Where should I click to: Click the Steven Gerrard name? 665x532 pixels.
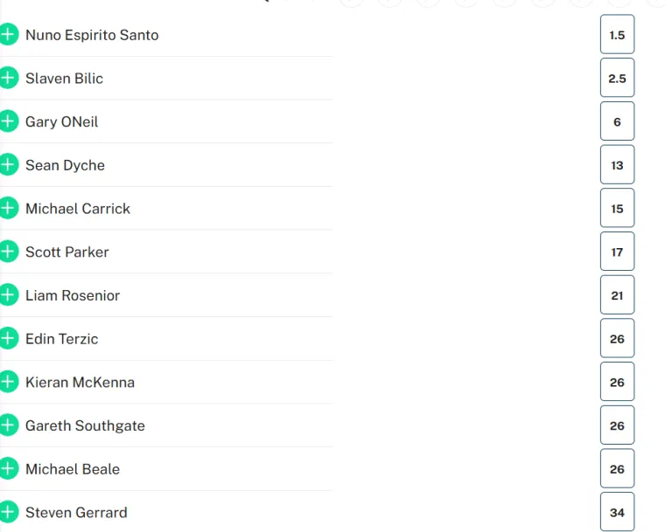(76, 513)
